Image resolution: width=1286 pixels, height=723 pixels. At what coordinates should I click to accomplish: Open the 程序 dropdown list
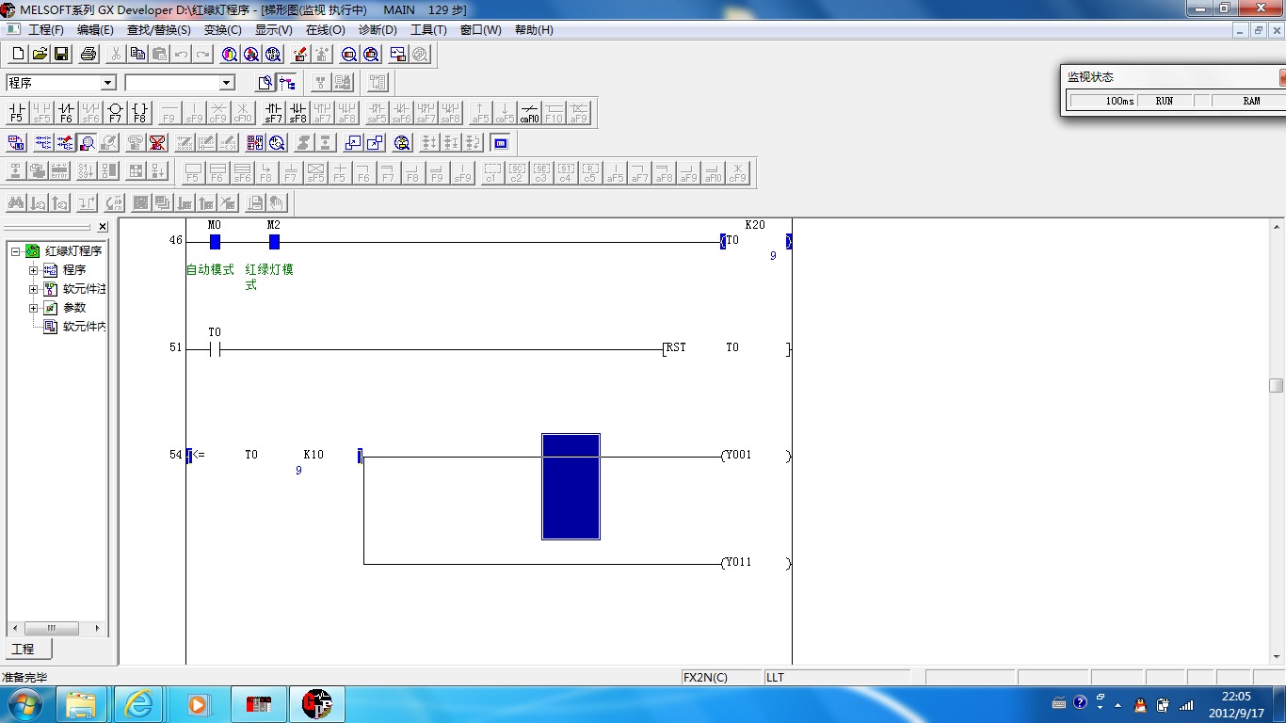pos(107,83)
